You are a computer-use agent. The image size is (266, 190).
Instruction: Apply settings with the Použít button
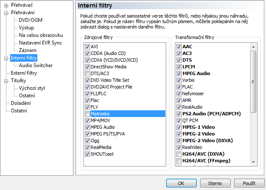tap(248, 183)
